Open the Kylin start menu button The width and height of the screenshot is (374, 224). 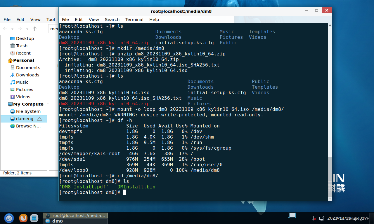pos(9,218)
